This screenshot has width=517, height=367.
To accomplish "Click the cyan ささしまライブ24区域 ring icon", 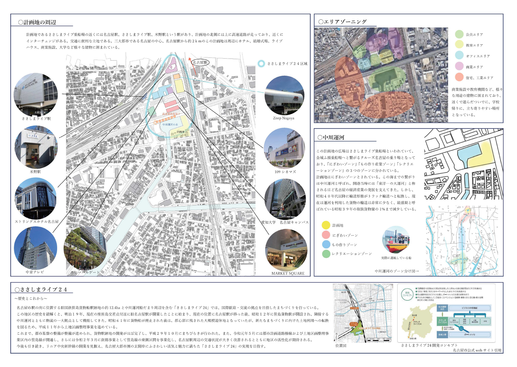I will 261,64.
